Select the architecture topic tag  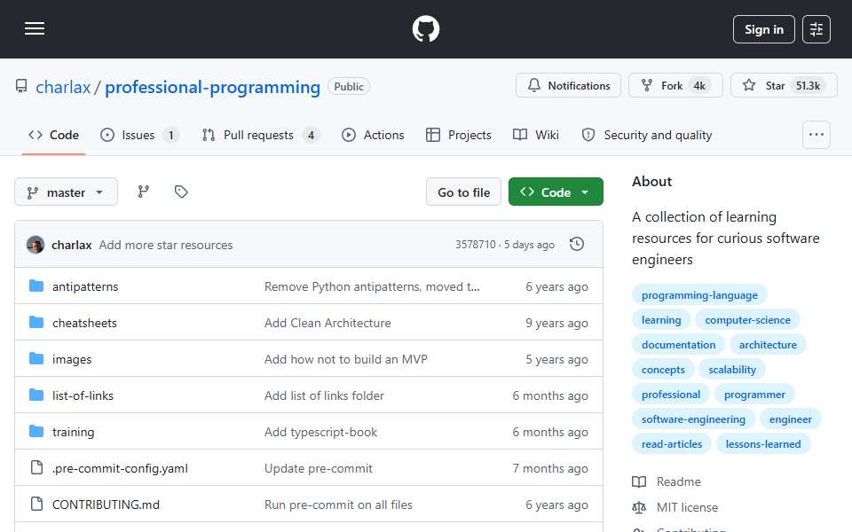click(768, 345)
